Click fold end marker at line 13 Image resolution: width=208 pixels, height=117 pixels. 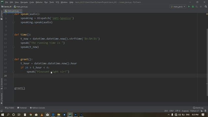pos(14,47)
